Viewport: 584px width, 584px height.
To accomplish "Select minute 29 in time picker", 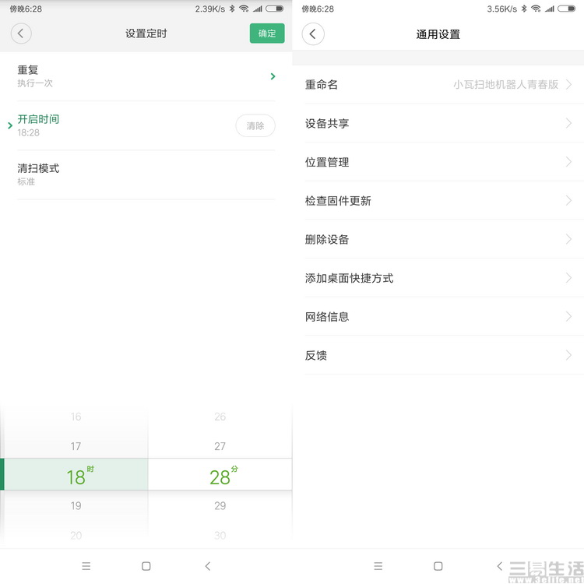I will pyautogui.click(x=220, y=505).
